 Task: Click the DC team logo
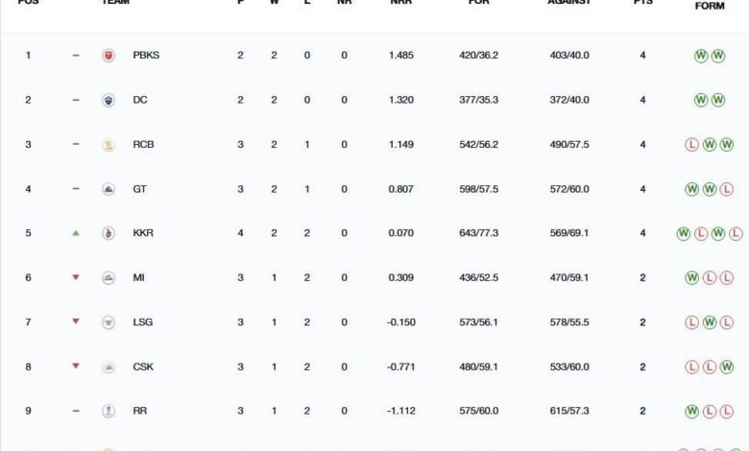tap(109, 100)
